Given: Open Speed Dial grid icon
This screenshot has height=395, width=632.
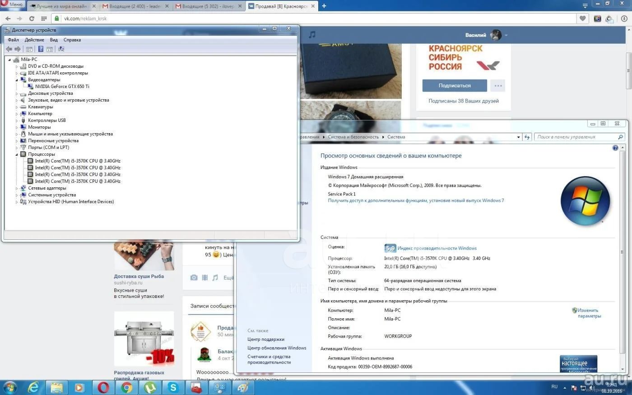Looking at the screenshot, I should point(44,19).
